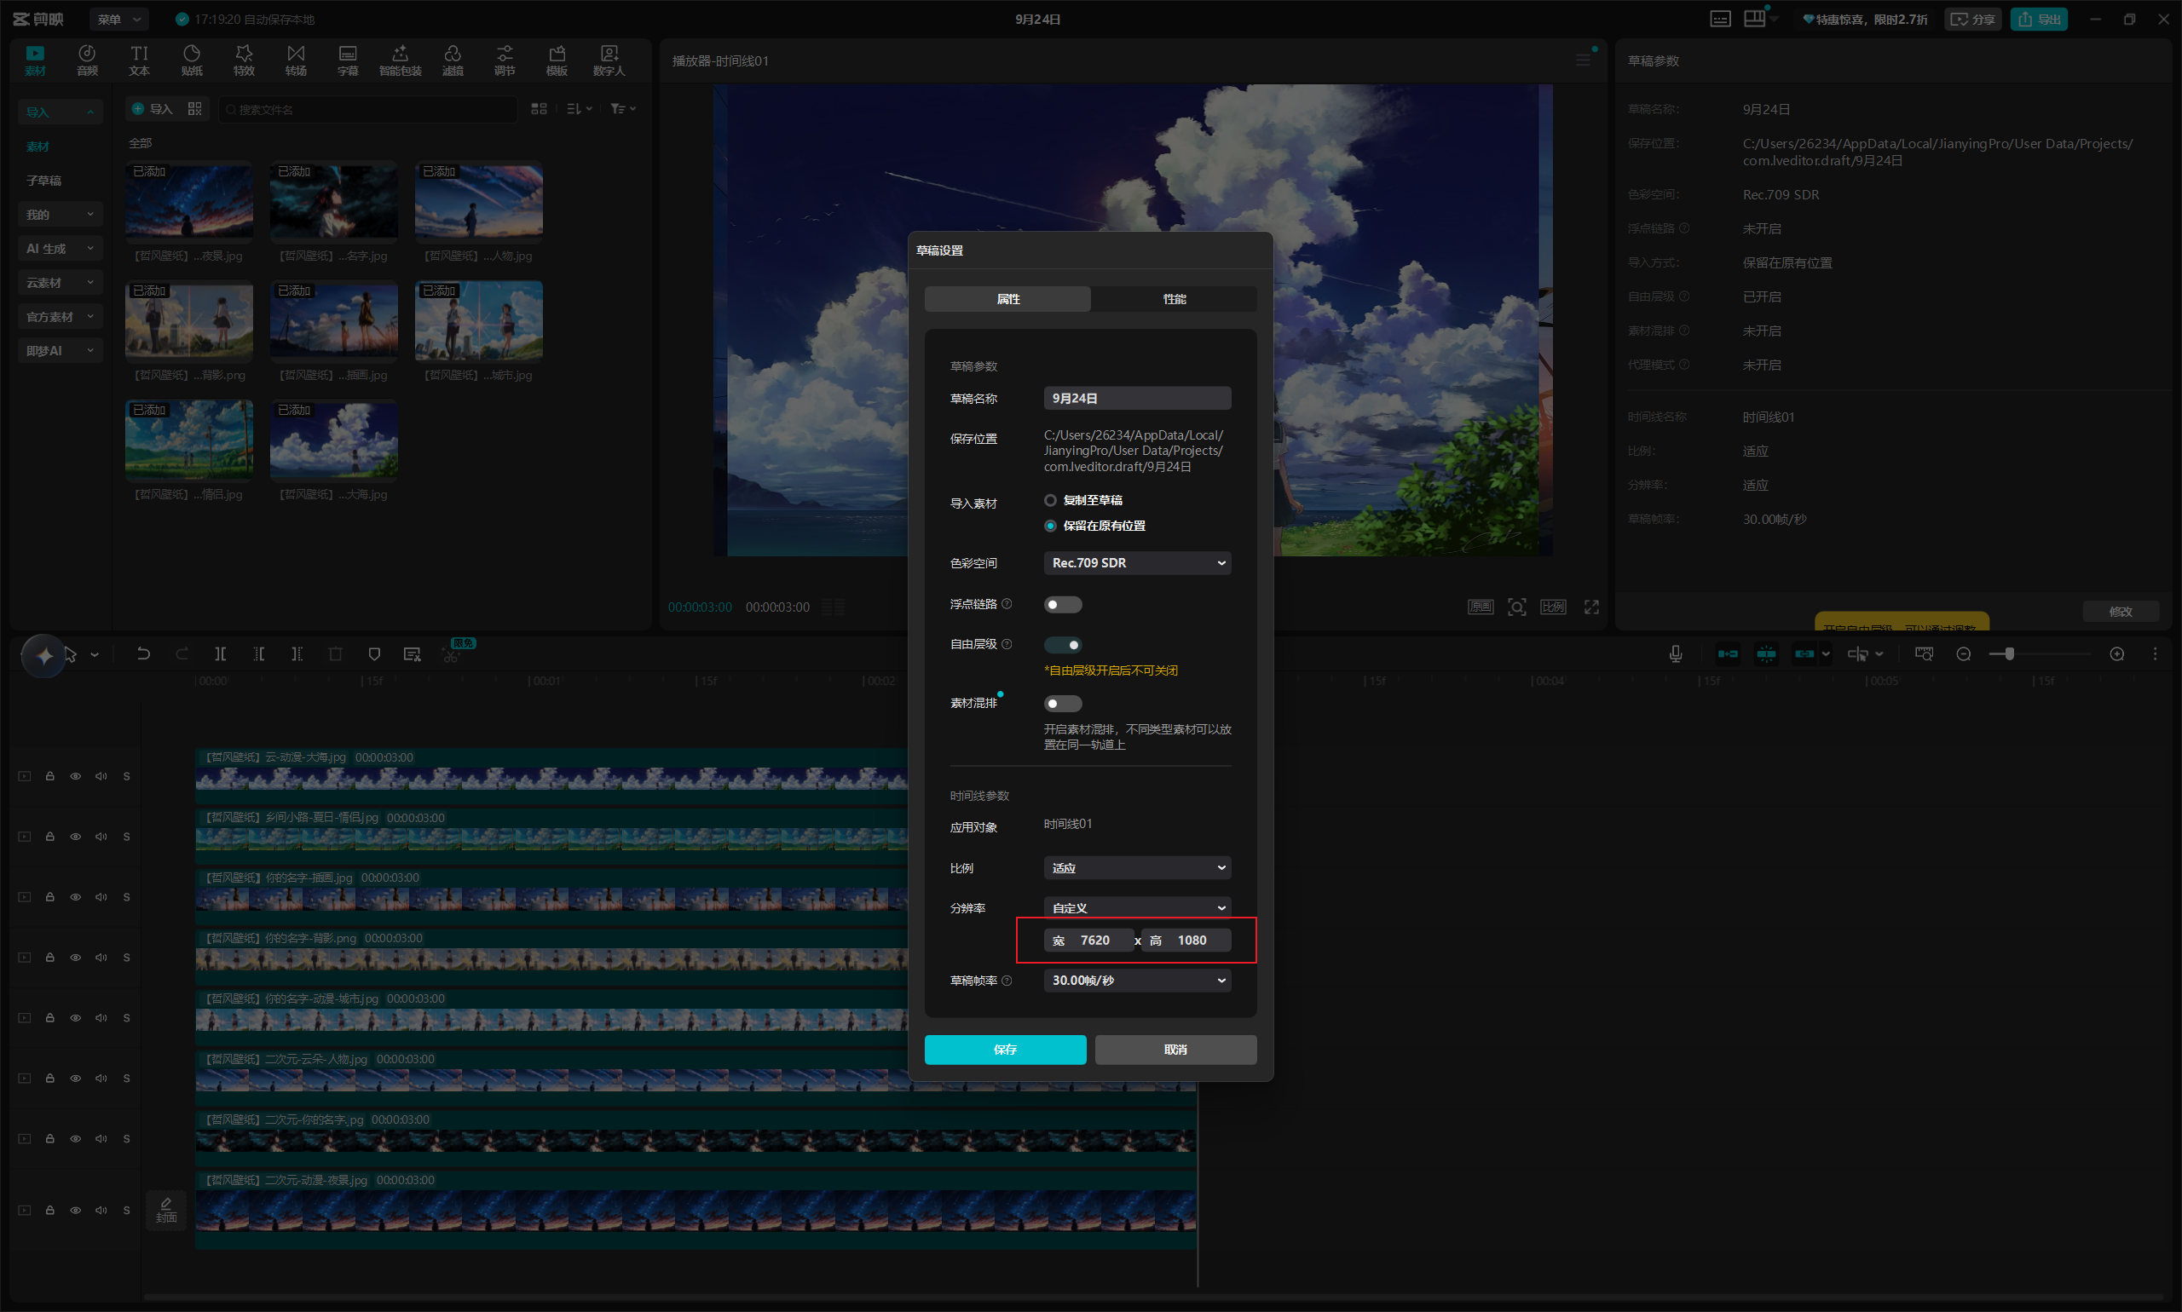
Task: Click the timeline zoom-in magnifier icon
Action: click(x=2116, y=653)
